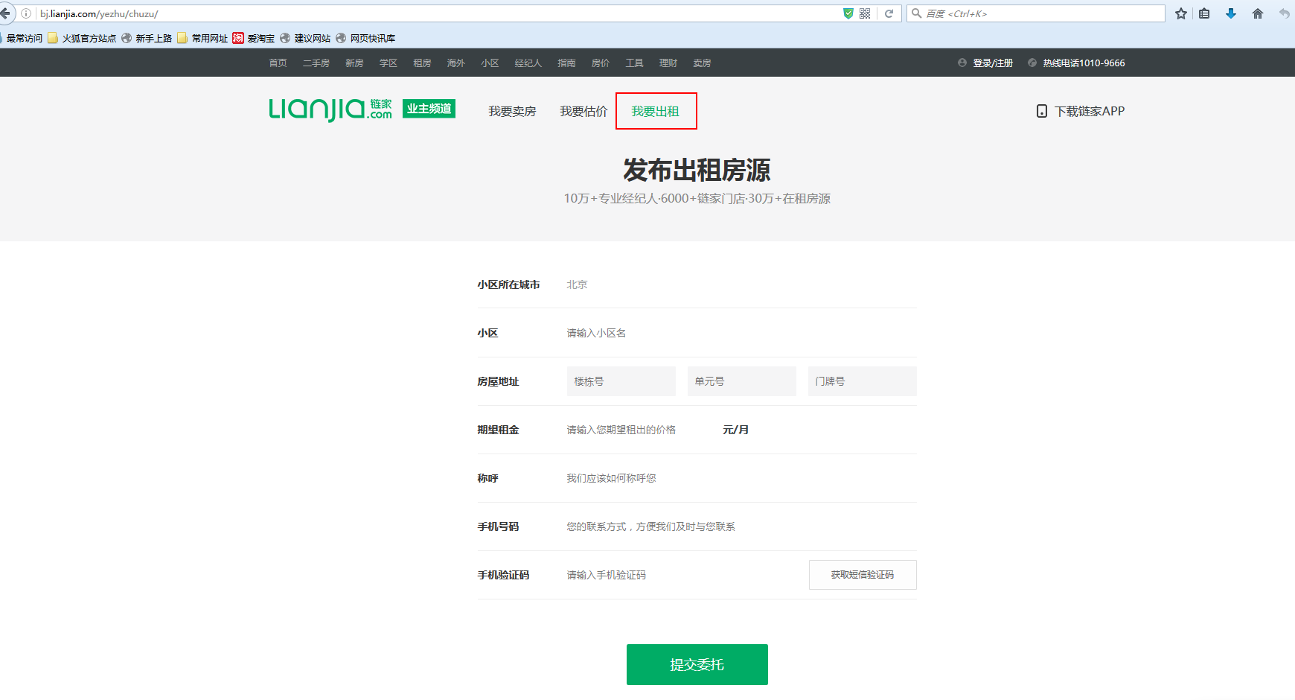Open the 爱淘宝 bookmark
Screen dimensions: 1295x700
click(x=253, y=38)
